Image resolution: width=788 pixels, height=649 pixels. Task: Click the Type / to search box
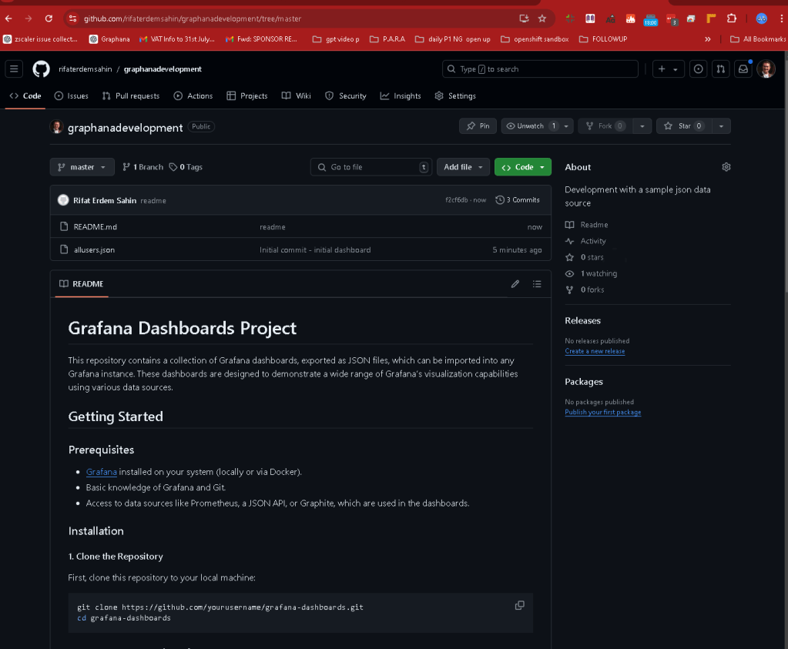[x=540, y=69]
